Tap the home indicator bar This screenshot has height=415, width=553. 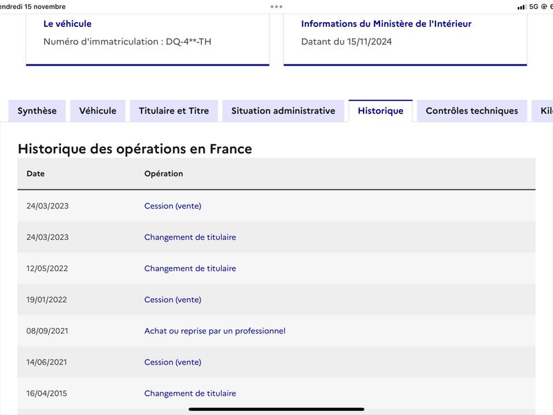[276, 409]
